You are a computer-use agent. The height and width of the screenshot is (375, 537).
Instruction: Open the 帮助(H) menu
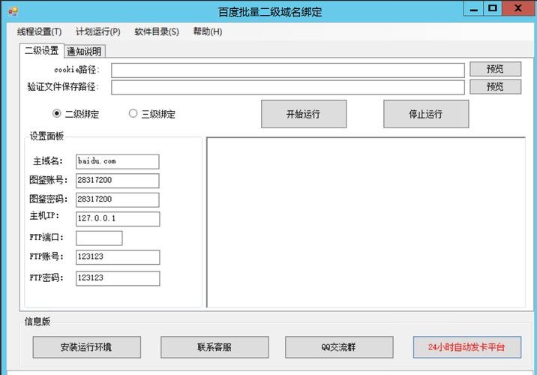click(x=208, y=31)
